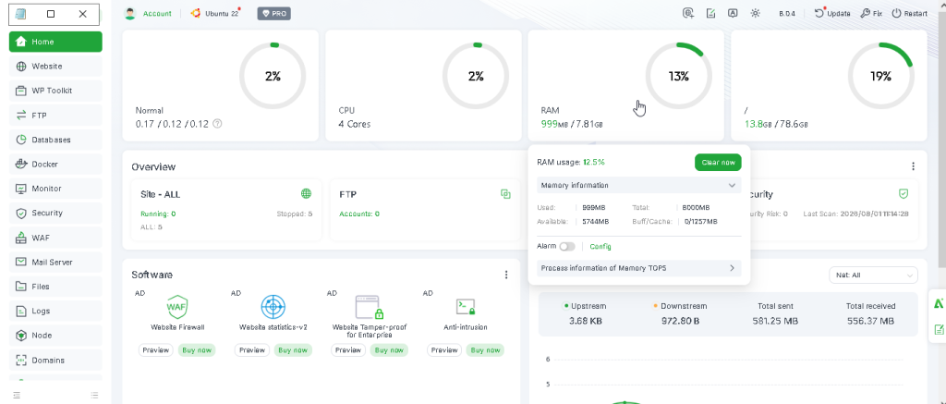
Task: Click the site add icon in top toolbar
Action: tap(688, 13)
